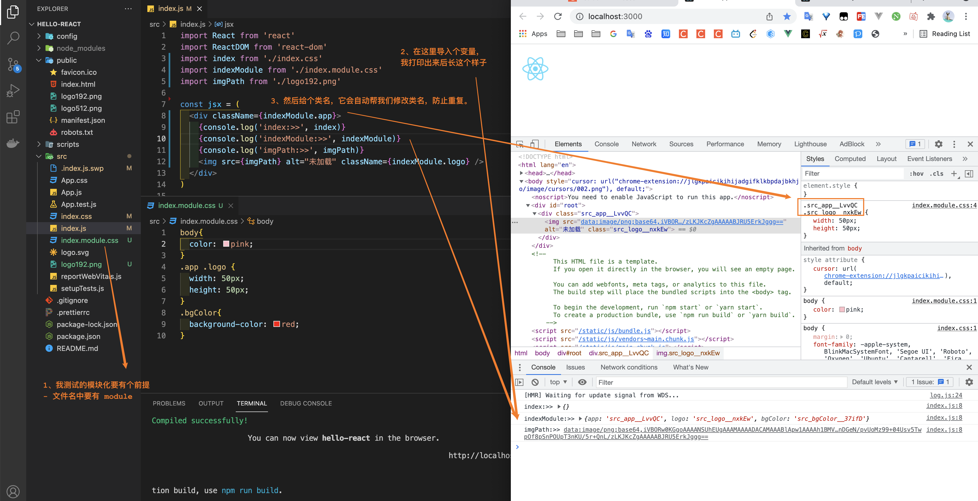The width and height of the screenshot is (978, 501).
Task: Open Source Control view with 5 changes
Action: (13, 64)
